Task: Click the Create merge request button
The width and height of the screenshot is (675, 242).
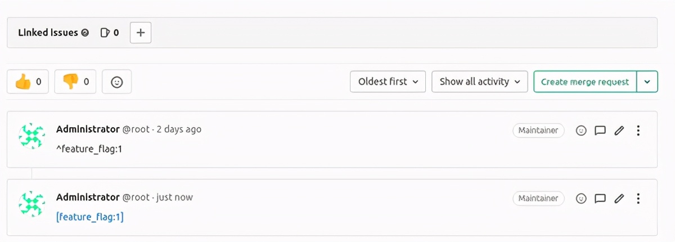Action: pyautogui.click(x=585, y=82)
